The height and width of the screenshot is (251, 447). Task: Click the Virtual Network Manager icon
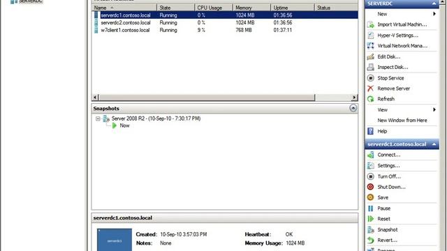point(370,46)
